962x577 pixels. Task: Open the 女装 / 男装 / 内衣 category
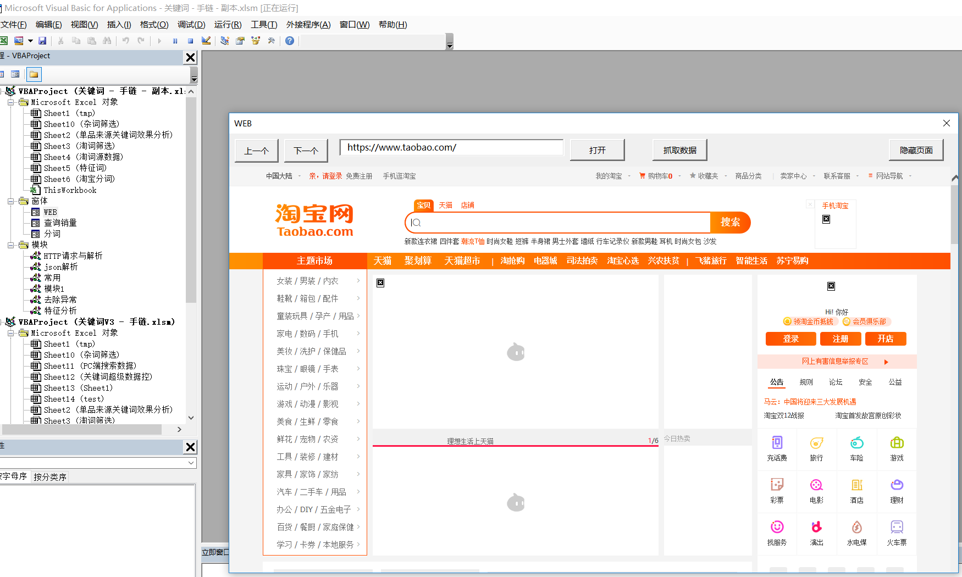[x=308, y=281]
